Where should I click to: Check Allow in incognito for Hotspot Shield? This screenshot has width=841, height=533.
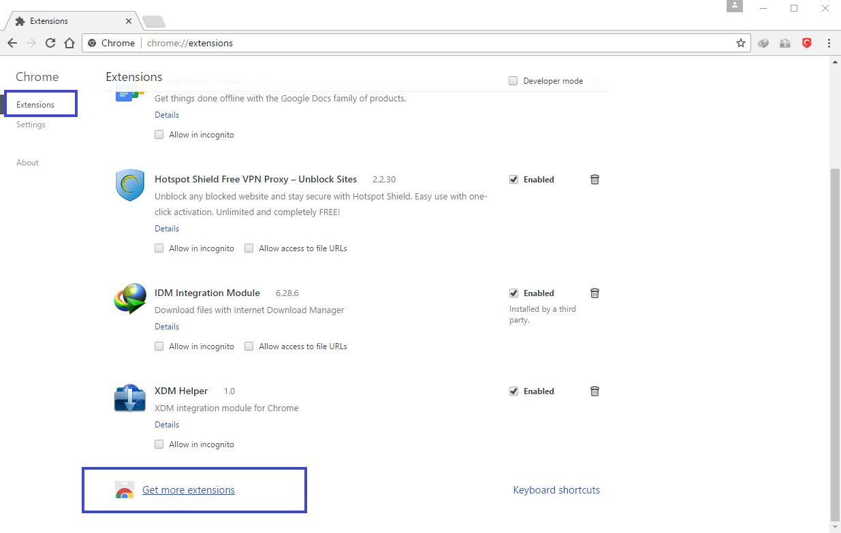tap(159, 248)
